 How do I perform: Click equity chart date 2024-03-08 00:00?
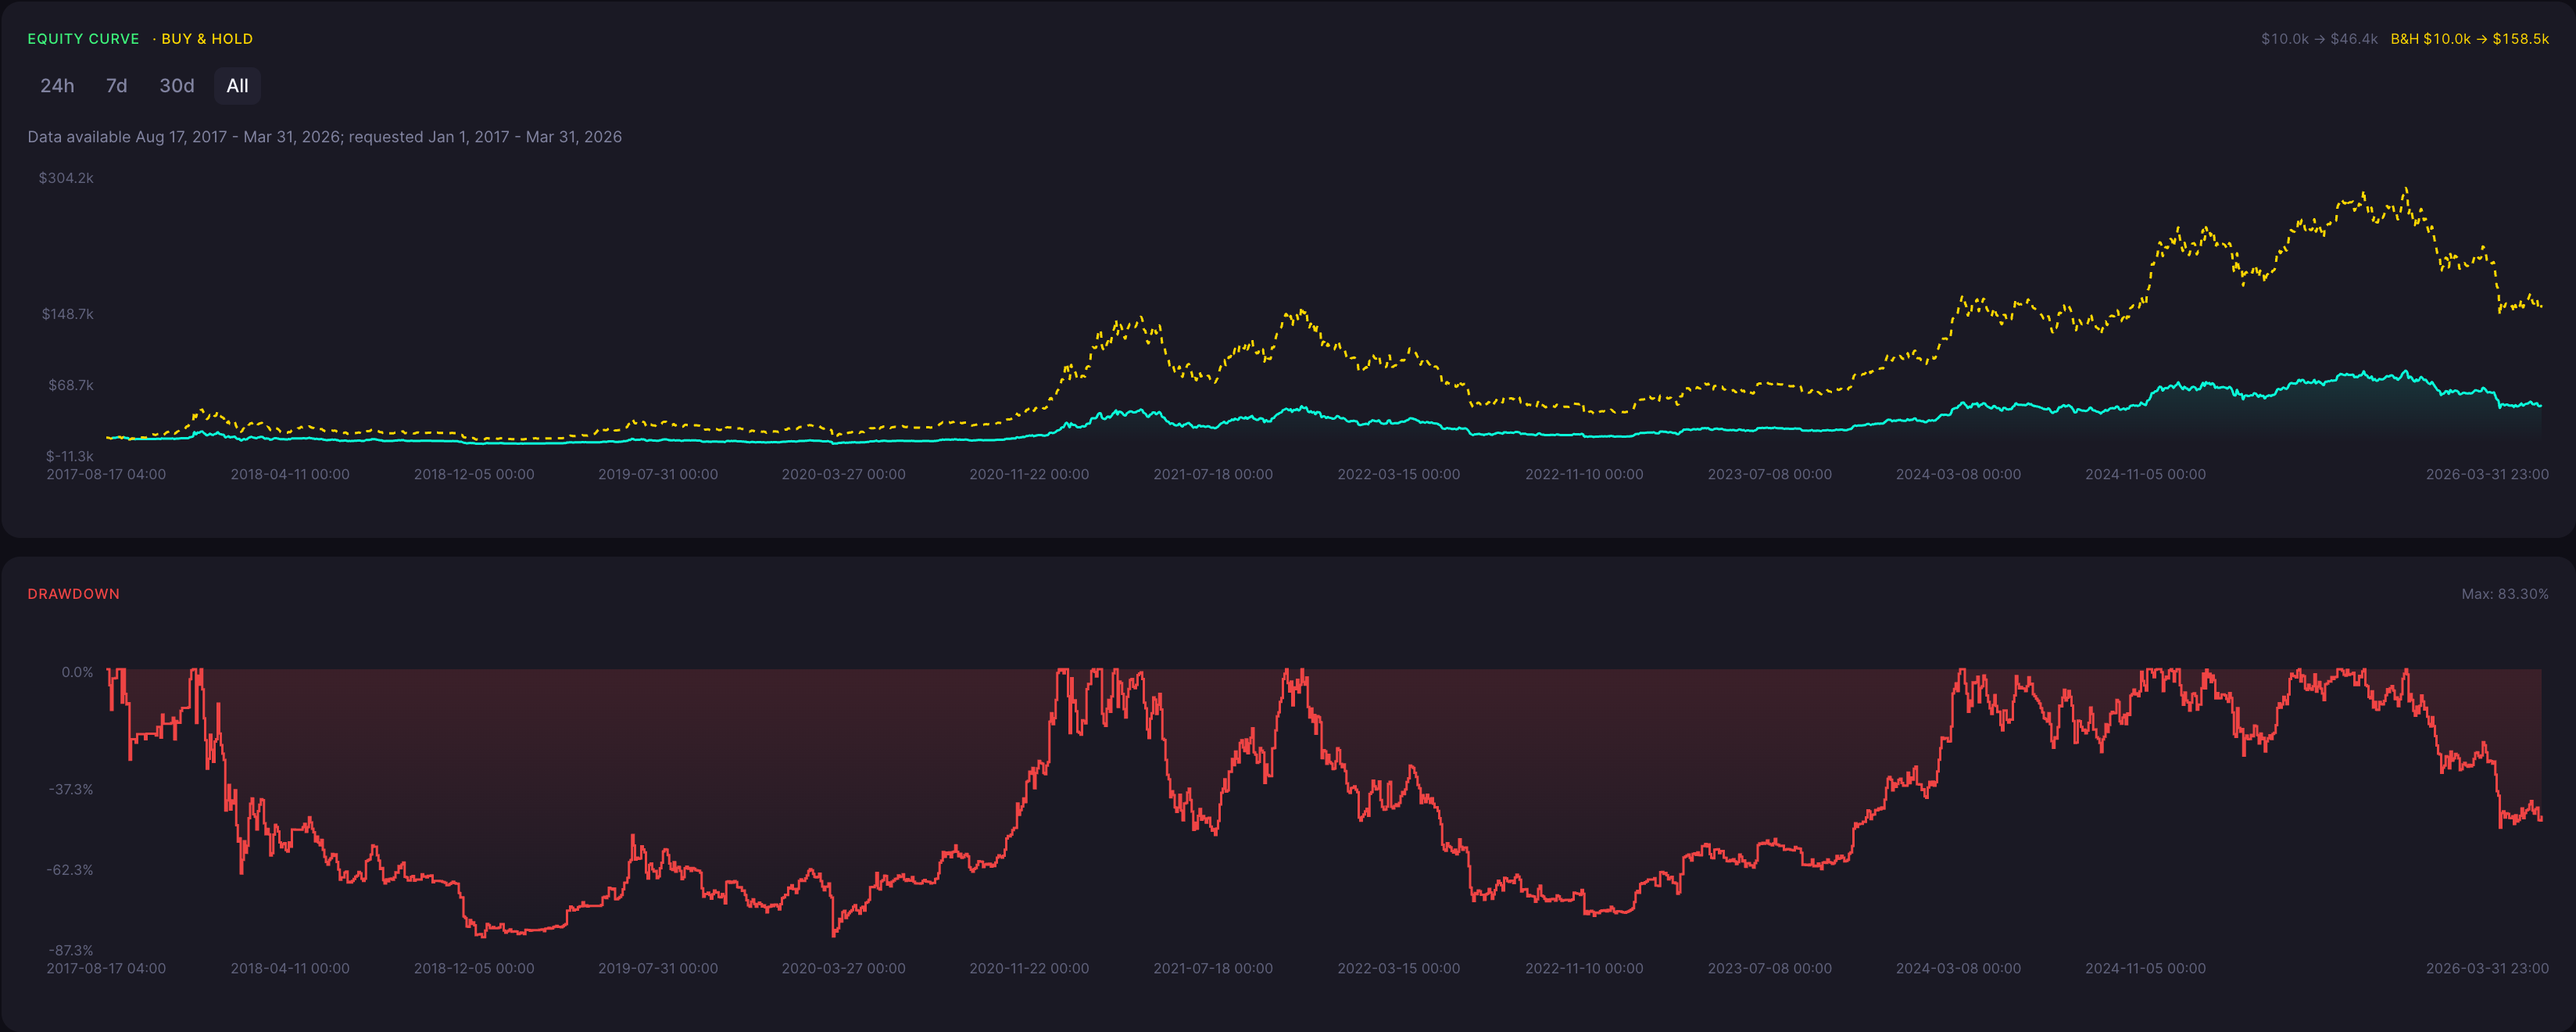(x=1958, y=474)
